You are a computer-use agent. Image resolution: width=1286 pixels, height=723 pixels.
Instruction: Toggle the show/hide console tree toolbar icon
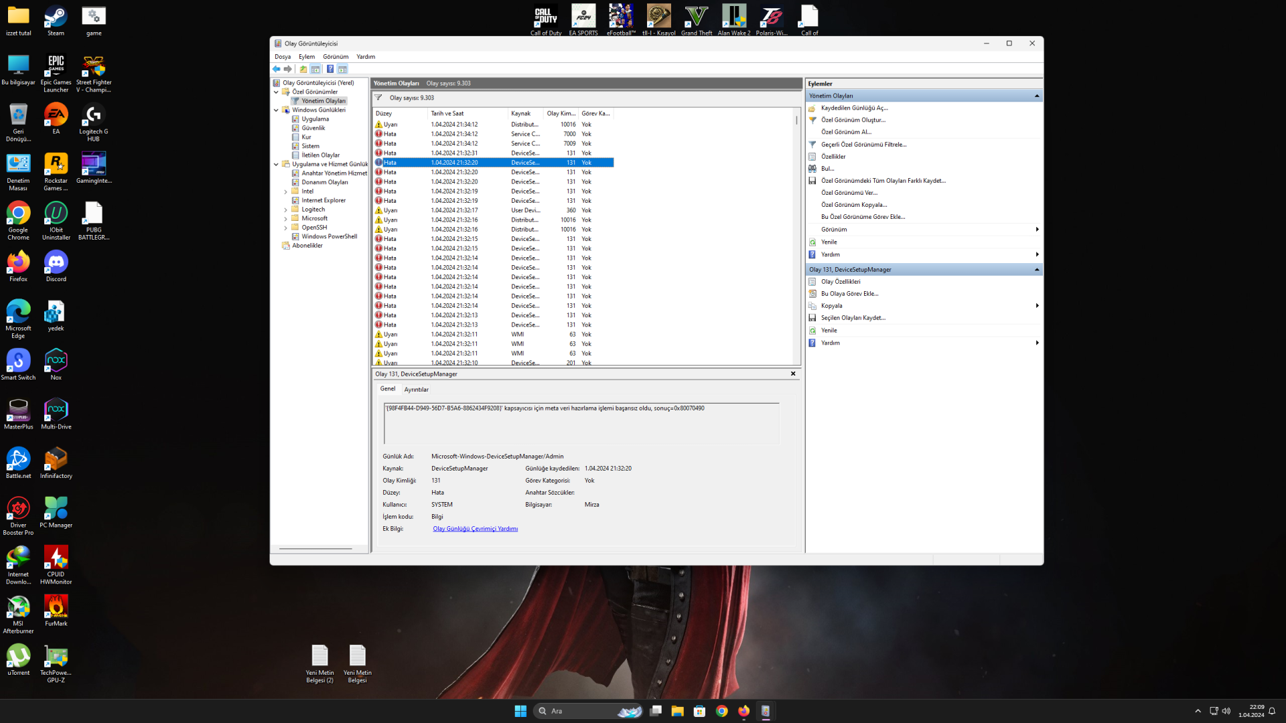(315, 69)
